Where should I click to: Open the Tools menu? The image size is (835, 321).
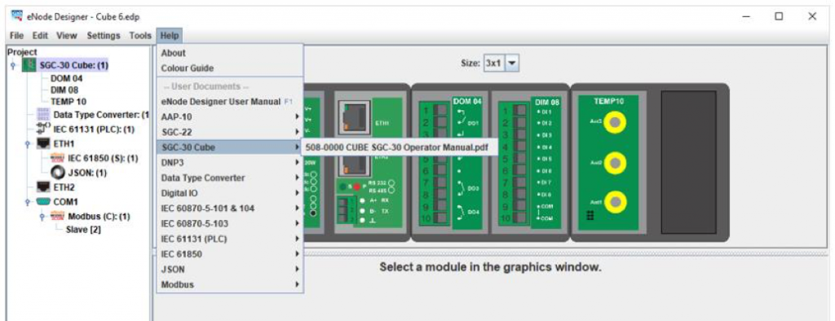coord(140,36)
